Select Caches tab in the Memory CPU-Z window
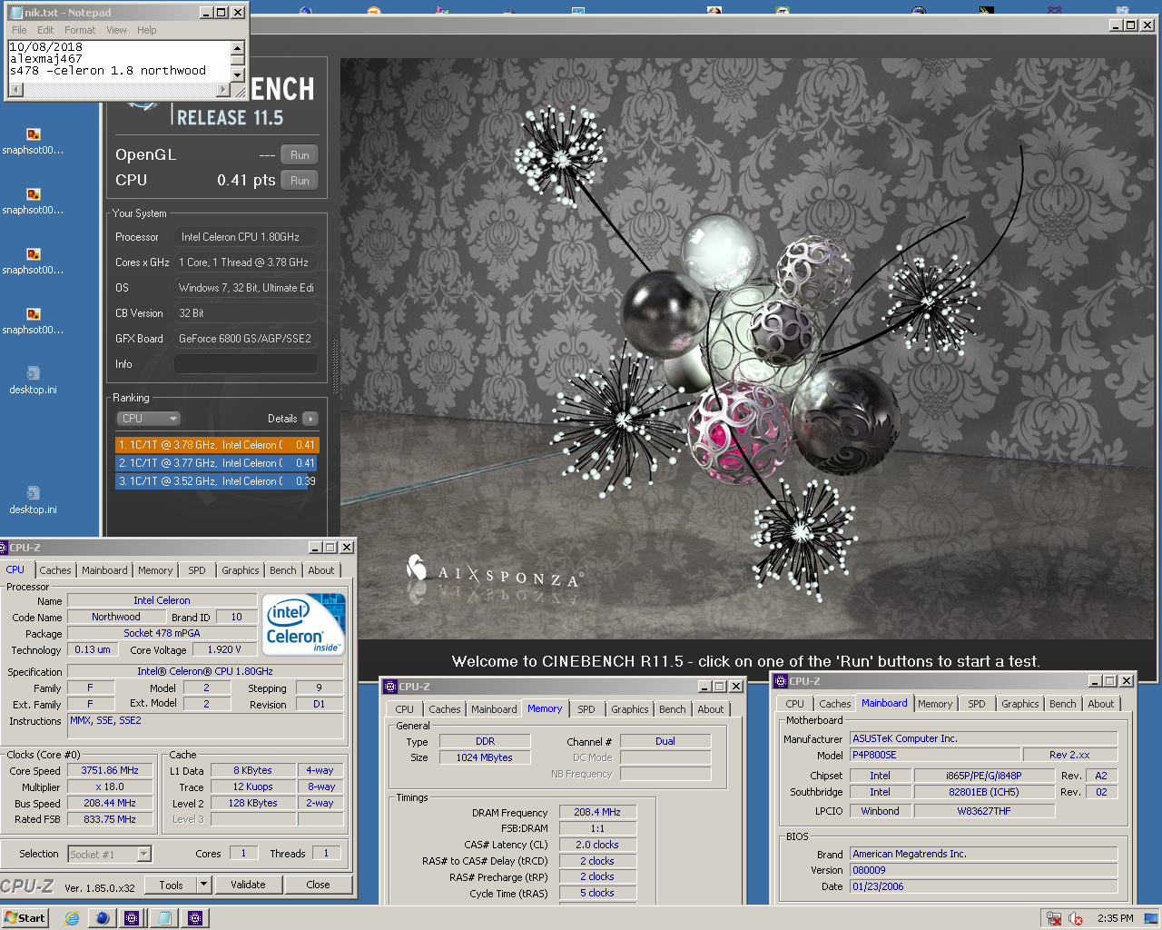The image size is (1162, 930). coord(445,709)
